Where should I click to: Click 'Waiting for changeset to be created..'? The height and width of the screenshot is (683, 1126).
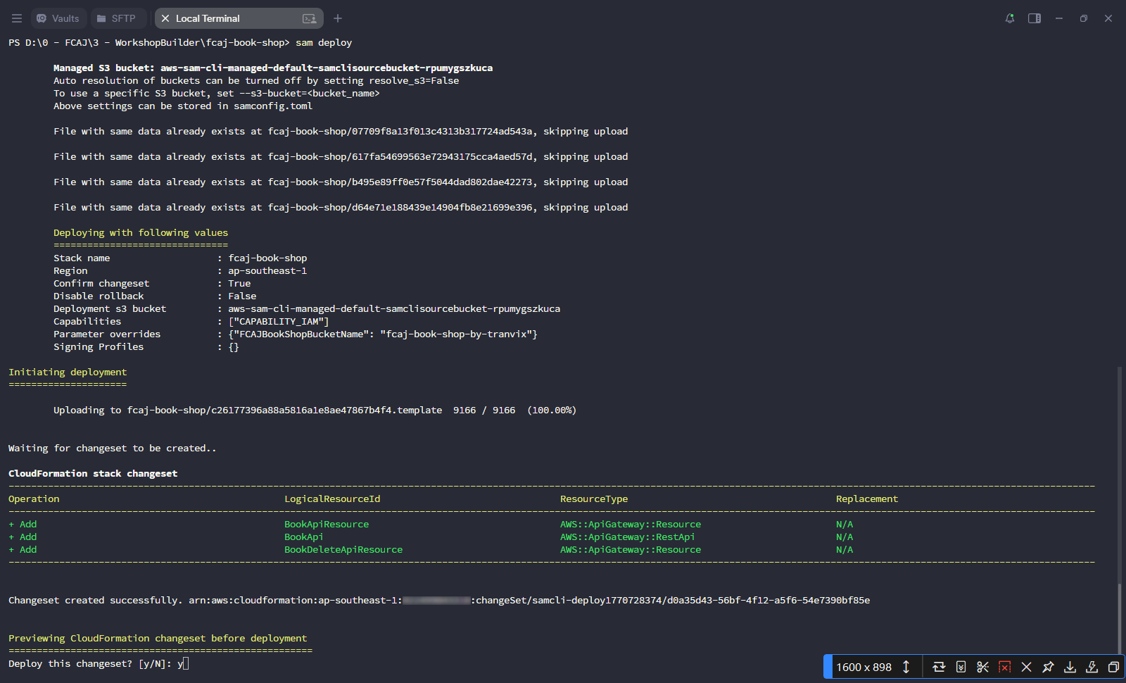(x=113, y=449)
